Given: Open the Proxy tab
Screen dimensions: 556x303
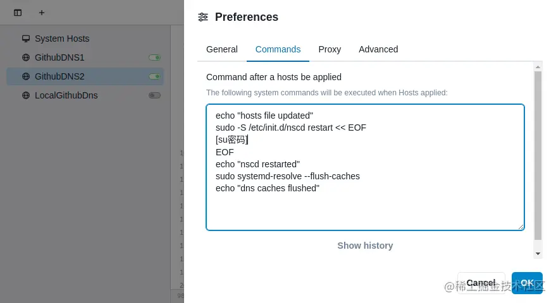Looking at the screenshot, I should pos(330,49).
